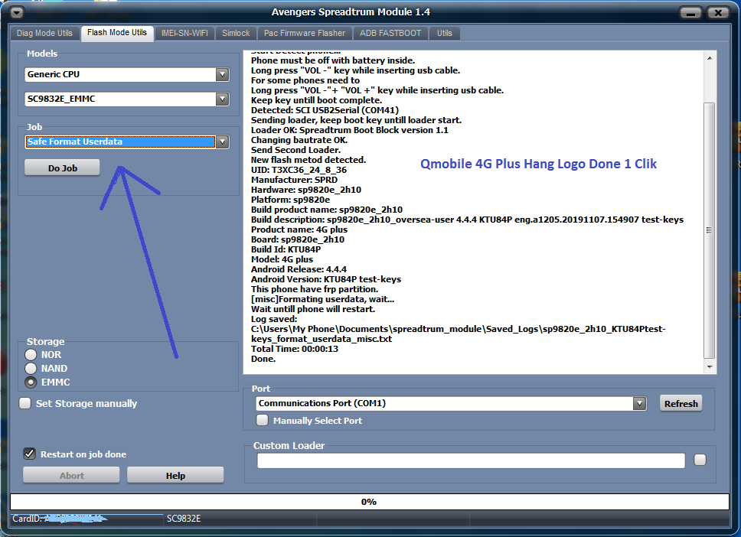Minimize the Avengers Spreadtrum Module window
The height and width of the screenshot is (537, 741).
(x=690, y=13)
